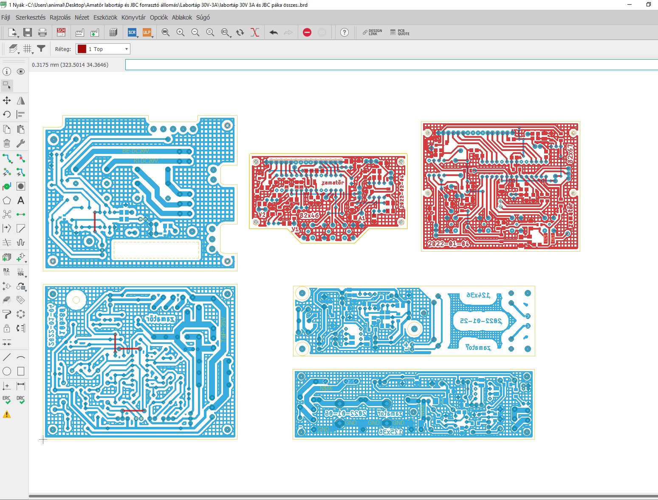Undo the last action
Screen dimensions: 658x500
coord(274,32)
